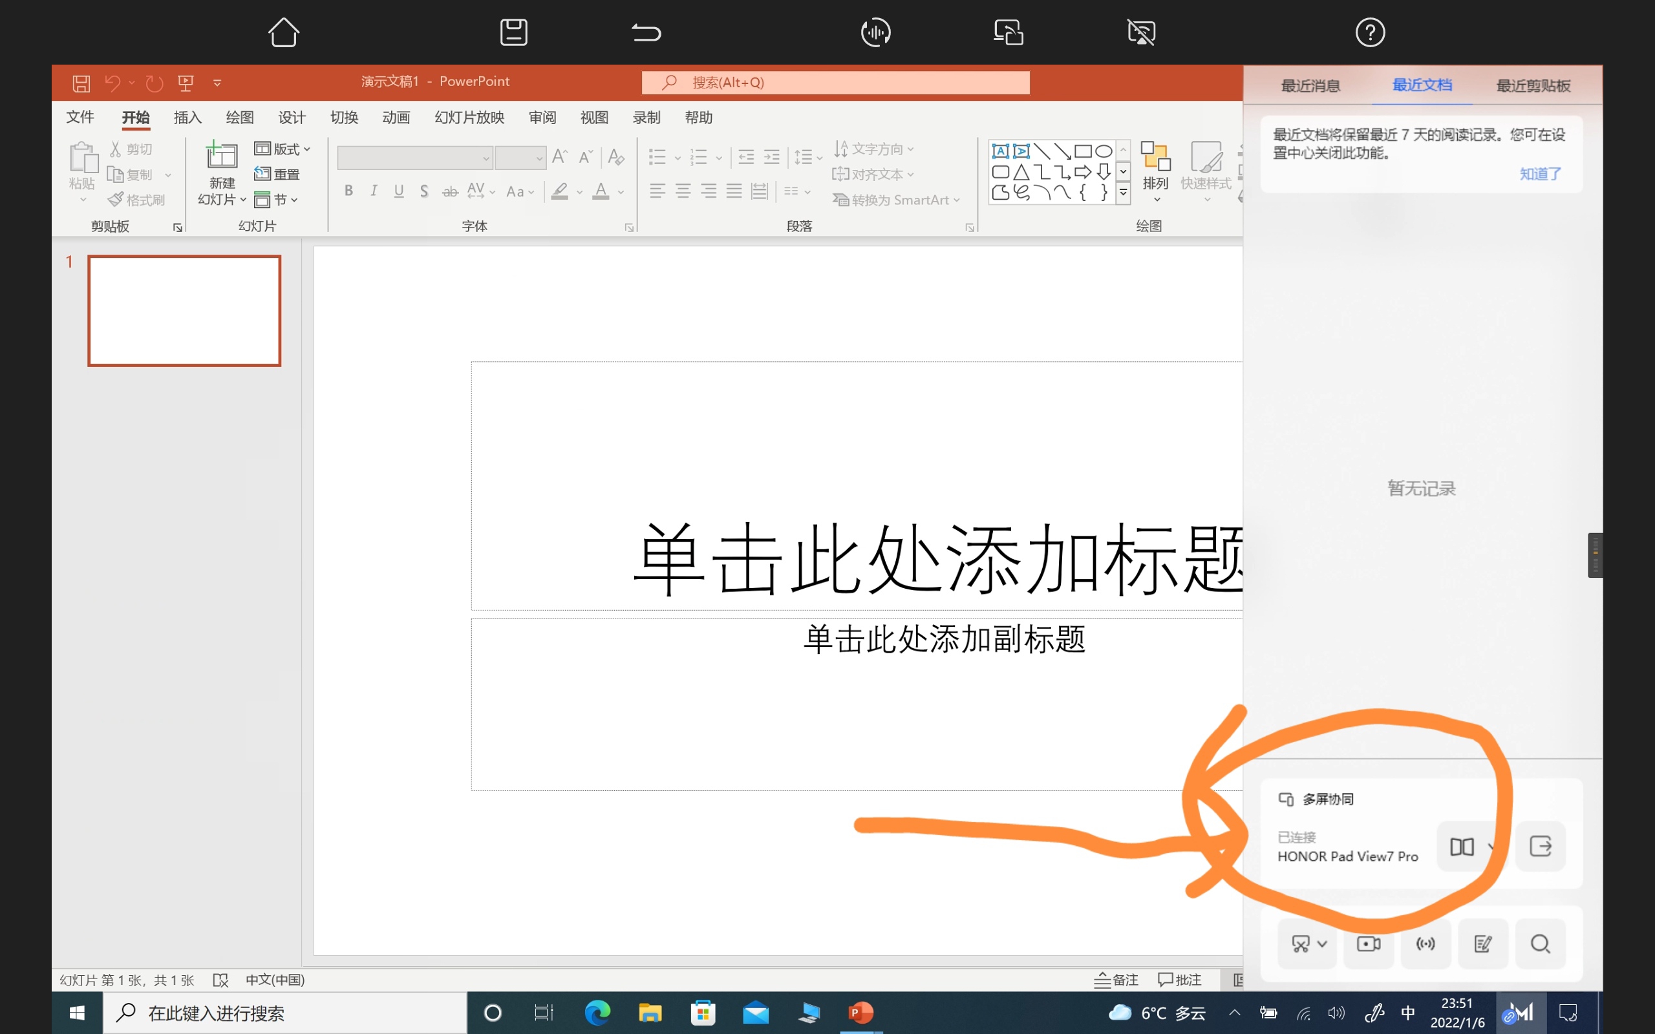The width and height of the screenshot is (1655, 1034).
Task: Click 中文(中国) language in status bar
Action: (275, 980)
